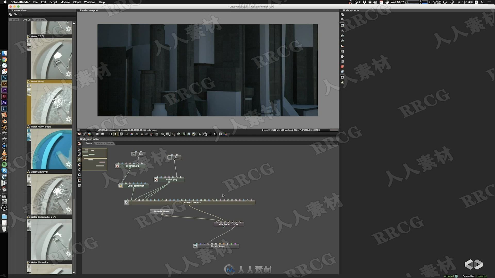Open After Effects from the Dock
Viewport: 495px width, 278px height.
[x=4, y=102]
